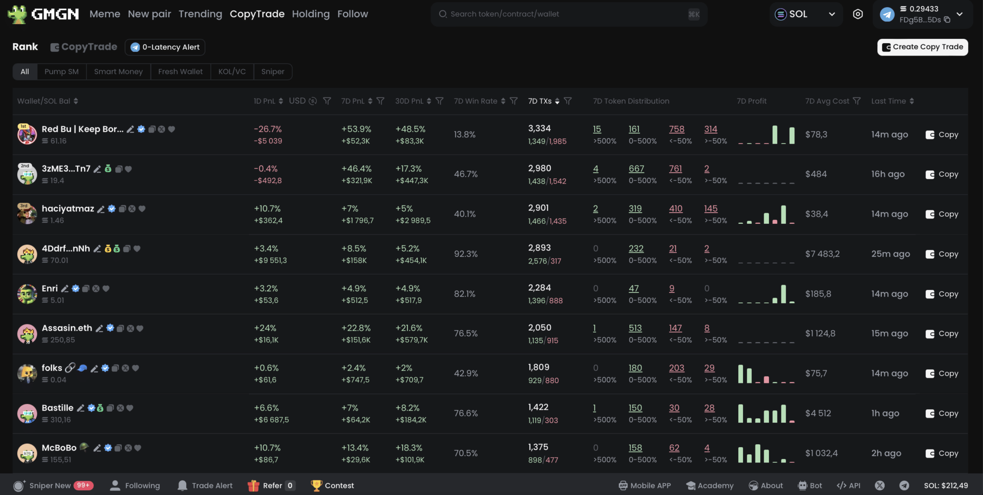Favorite the Enri wallet via the heart icon

(x=106, y=288)
